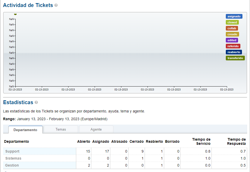The height and width of the screenshot is (172, 250).
Task: Click help icon next to Estadísticas
Action: point(36,103)
